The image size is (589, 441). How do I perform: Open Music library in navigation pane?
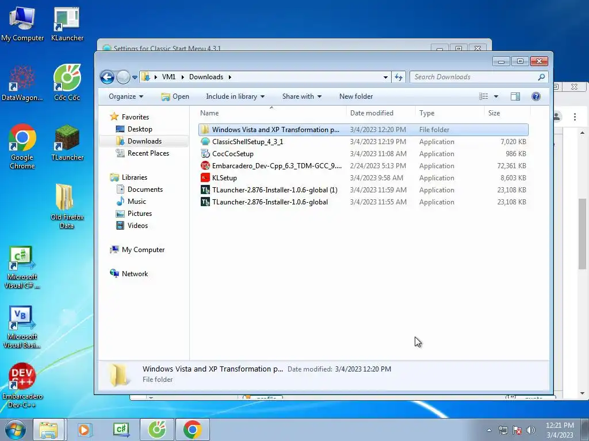[131, 202]
